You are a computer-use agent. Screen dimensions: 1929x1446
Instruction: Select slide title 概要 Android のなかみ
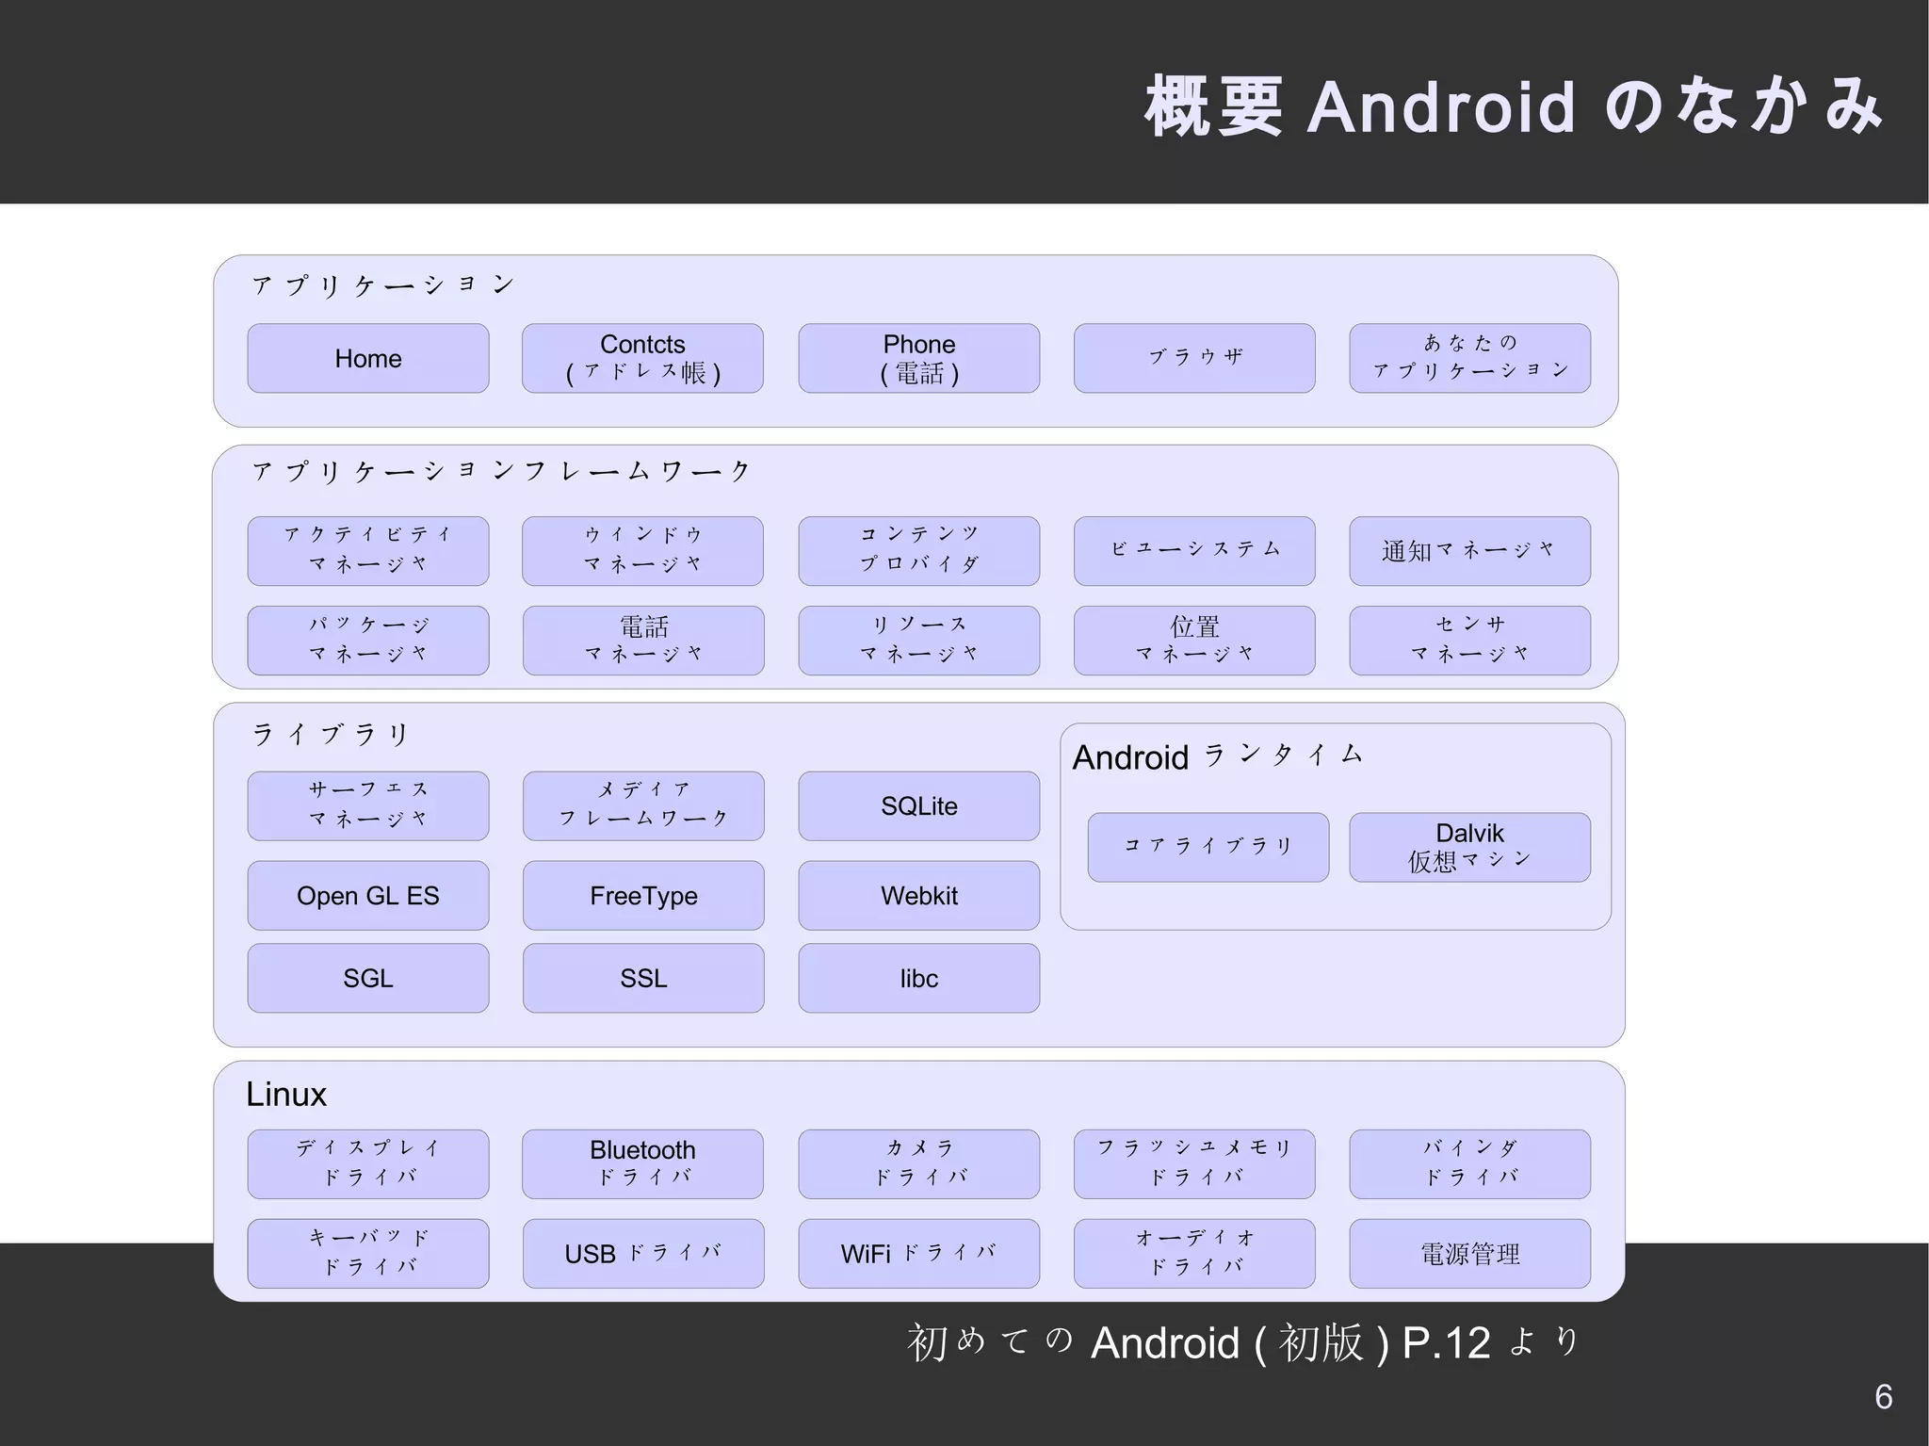(1514, 106)
